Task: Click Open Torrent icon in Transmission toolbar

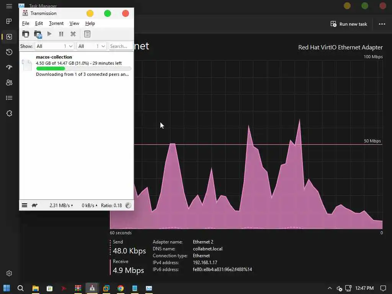Action: coord(26,34)
